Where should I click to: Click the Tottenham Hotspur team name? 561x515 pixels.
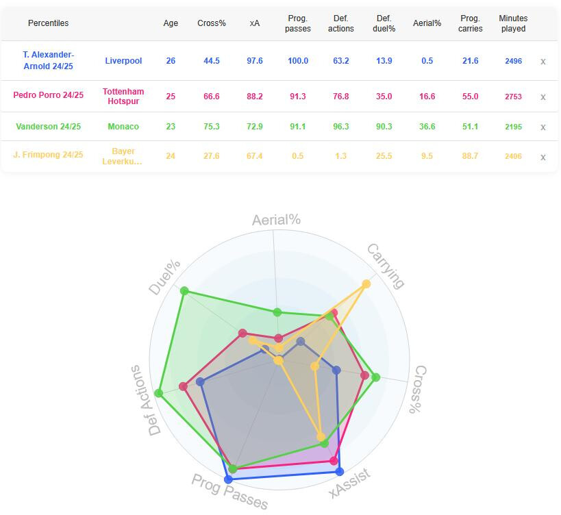[x=123, y=96]
